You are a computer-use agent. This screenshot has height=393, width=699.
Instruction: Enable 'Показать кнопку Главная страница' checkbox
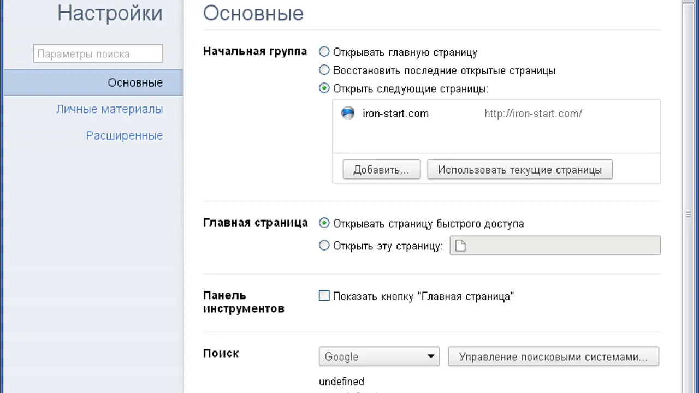tap(324, 296)
